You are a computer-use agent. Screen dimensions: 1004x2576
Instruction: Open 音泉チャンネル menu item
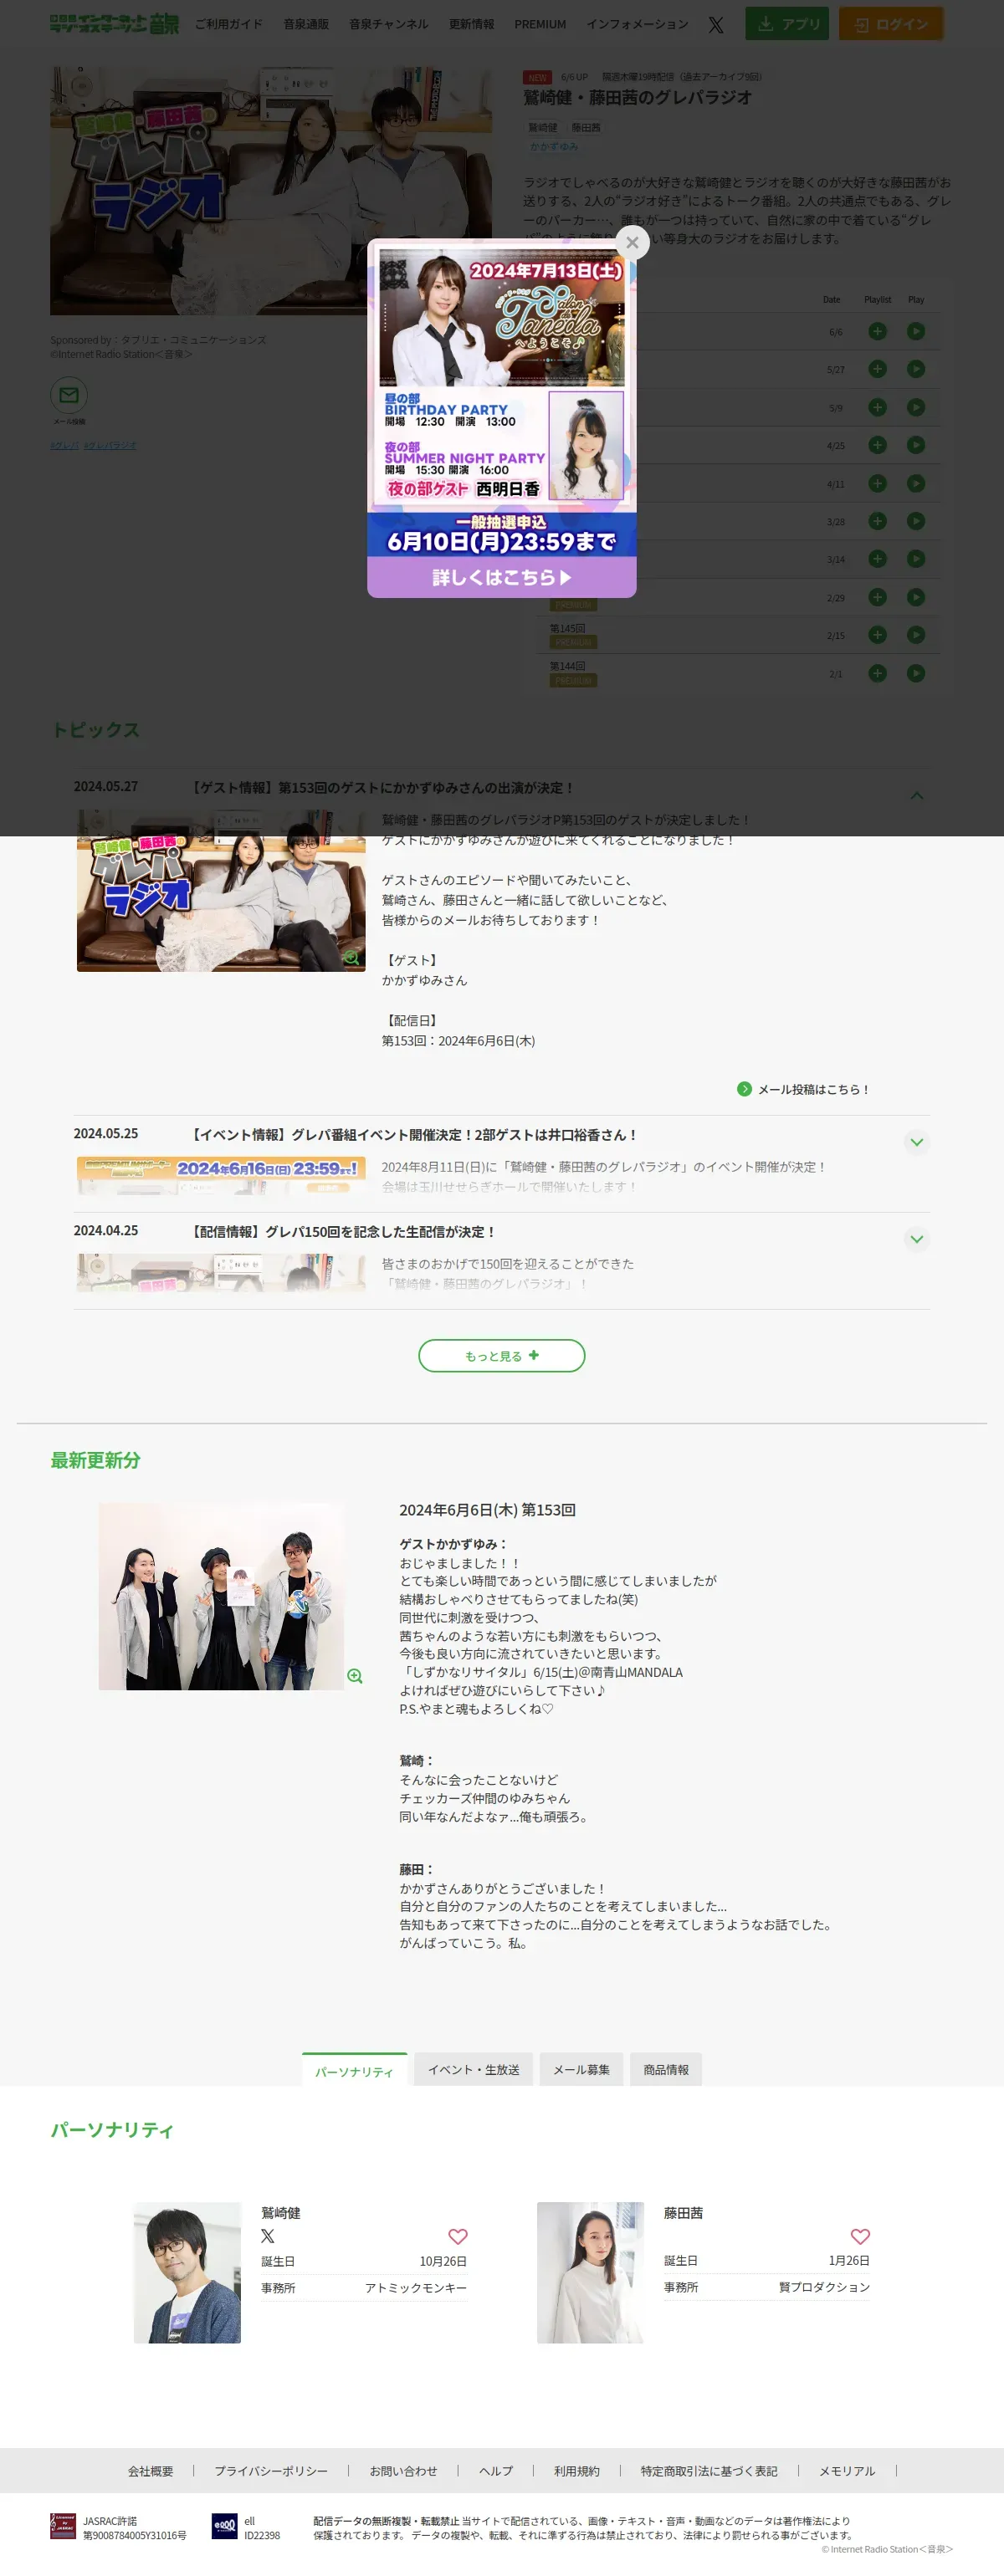tap(389, 24)
